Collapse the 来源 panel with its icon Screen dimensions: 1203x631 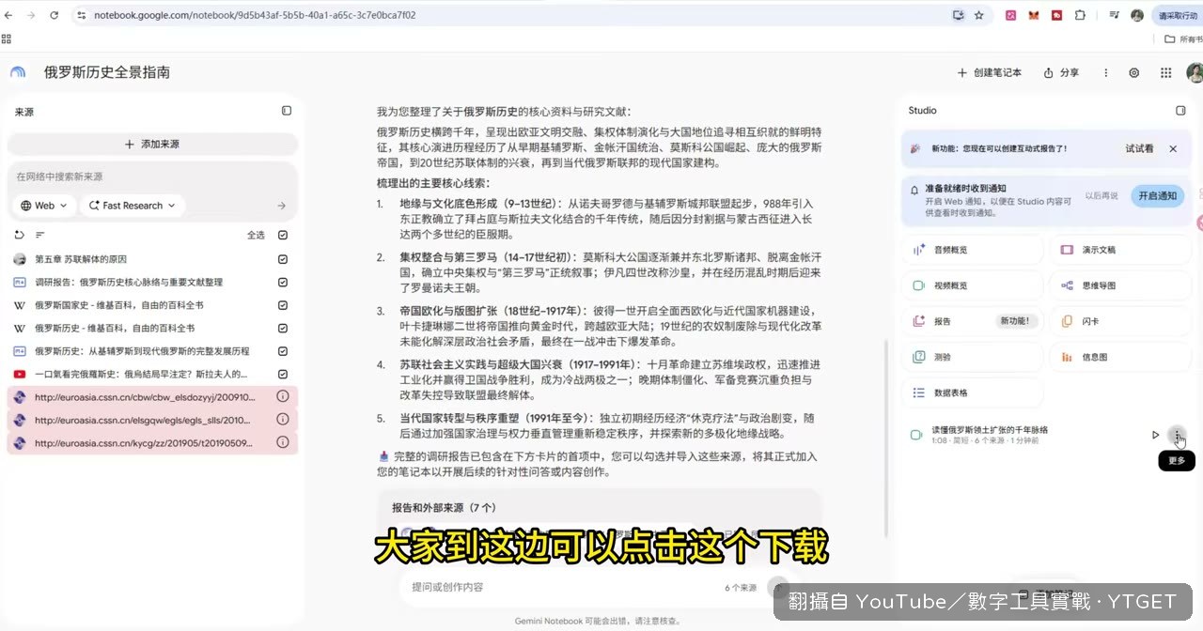pos(287,111)
